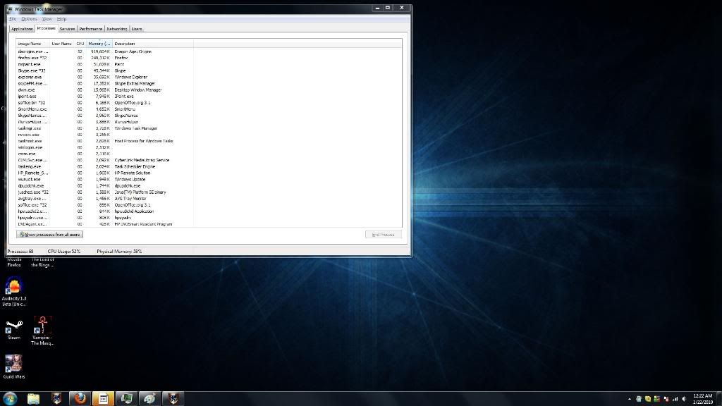Switch to Firefox in the taskbar
Image resolution: width=722 pixels, height=406 pixels.
click(x=80, y=398)
